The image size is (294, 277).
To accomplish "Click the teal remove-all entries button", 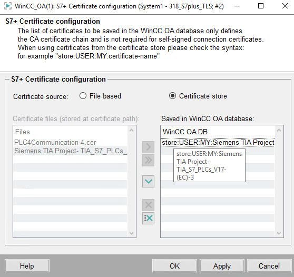I will 148,218.
